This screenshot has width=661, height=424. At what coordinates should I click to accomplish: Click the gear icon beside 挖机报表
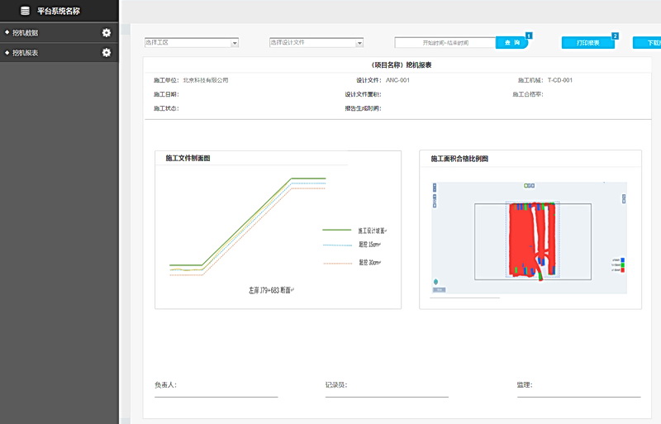click(106, 53)
